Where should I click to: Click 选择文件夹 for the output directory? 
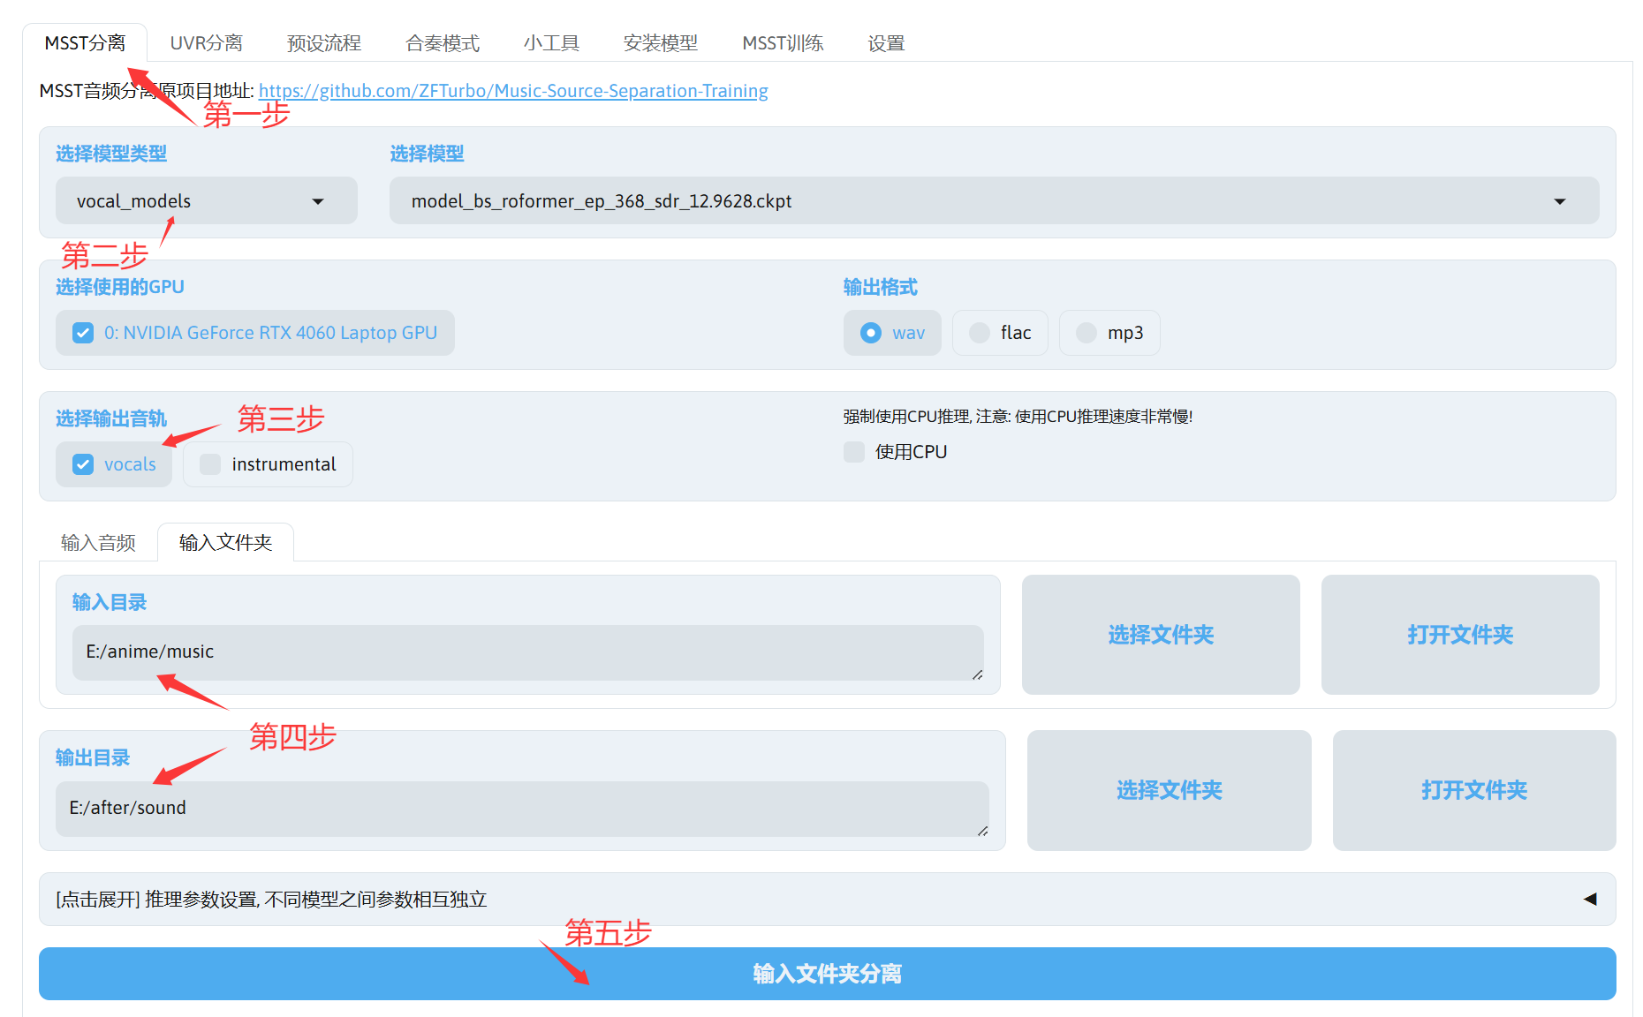tap(1168, 790)
